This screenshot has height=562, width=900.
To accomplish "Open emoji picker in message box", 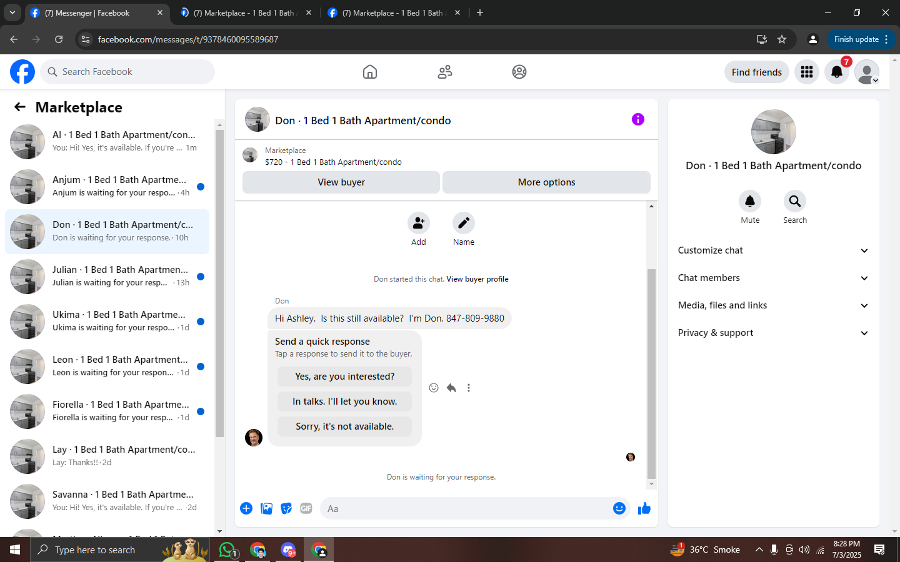I will coord(619,508).
